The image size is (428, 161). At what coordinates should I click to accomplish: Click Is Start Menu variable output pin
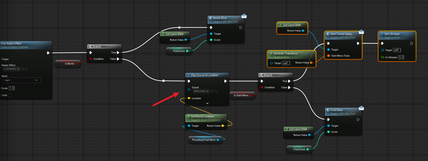click(250, 95)
